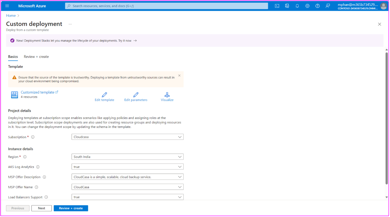390x217 pixels.
Task: Launch the Cloud Shell terminal
Action: 277,6
